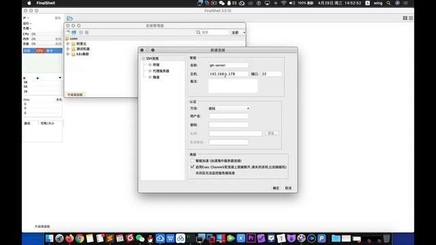Switch to the CPU tab in sidebar
This screenshot has height=245, width=436.
pyautogui.click(x=40, y=50)
